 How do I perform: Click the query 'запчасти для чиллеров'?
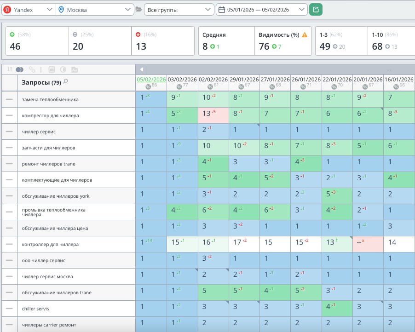tap(48, 148)
